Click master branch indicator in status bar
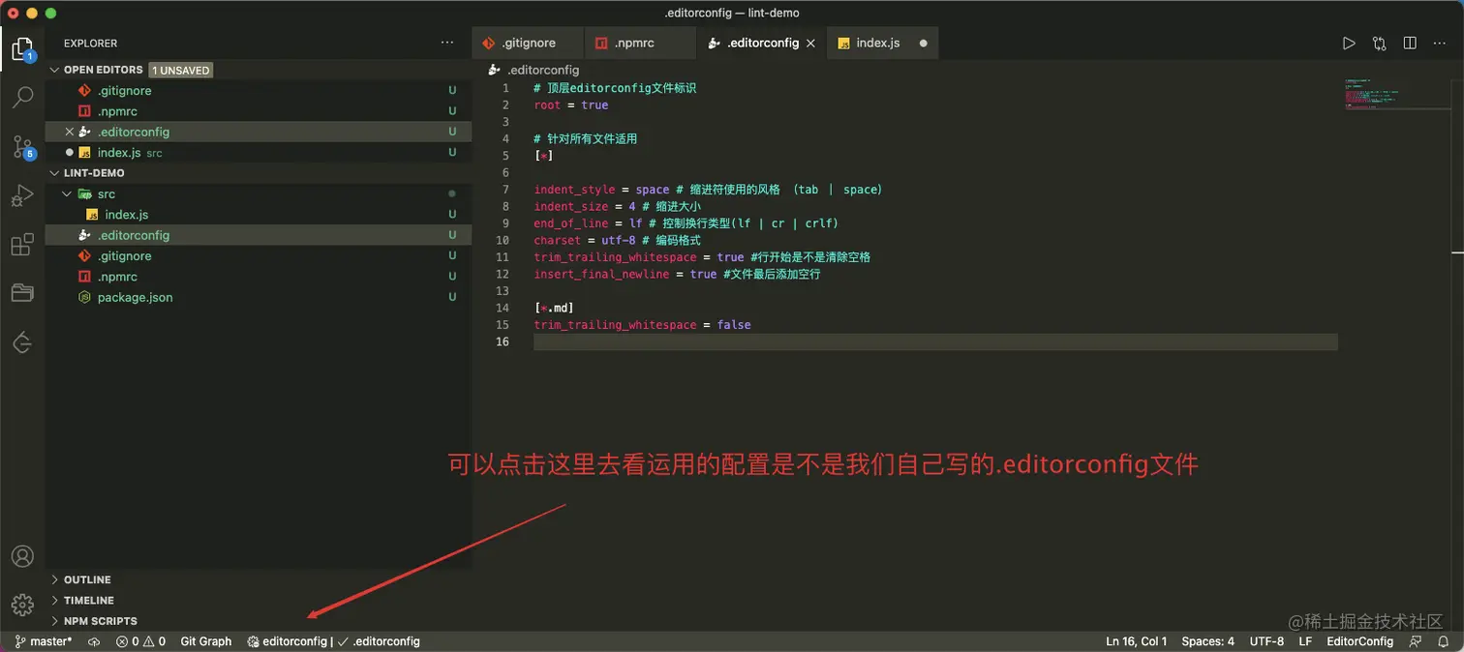This screenshot has width=1464, height=652. [44, 641]
